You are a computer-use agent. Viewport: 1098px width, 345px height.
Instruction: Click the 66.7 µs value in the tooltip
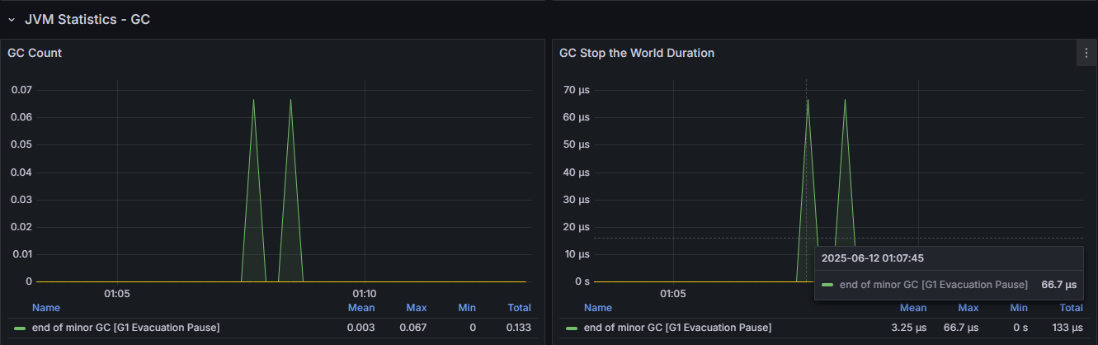1059,285
